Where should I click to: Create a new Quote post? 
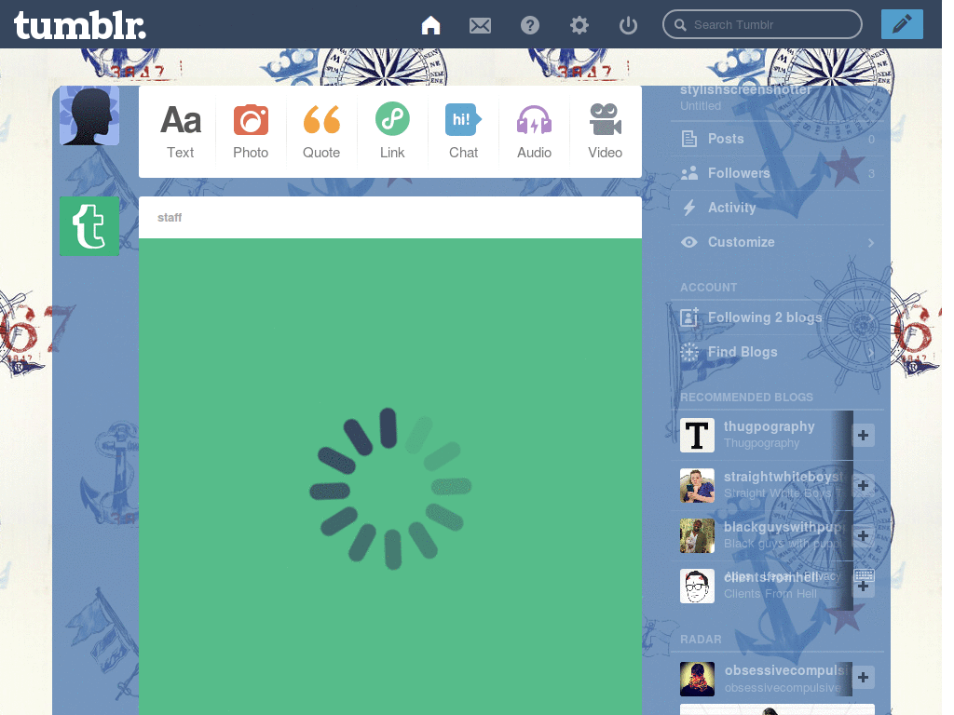[x=321, y=132]
